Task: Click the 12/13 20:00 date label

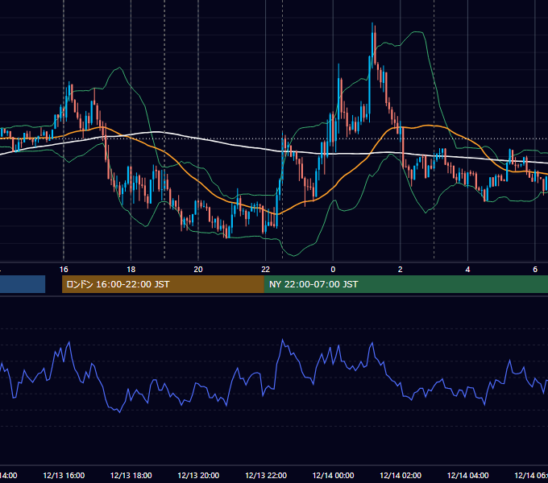Action: pos(198,475)
